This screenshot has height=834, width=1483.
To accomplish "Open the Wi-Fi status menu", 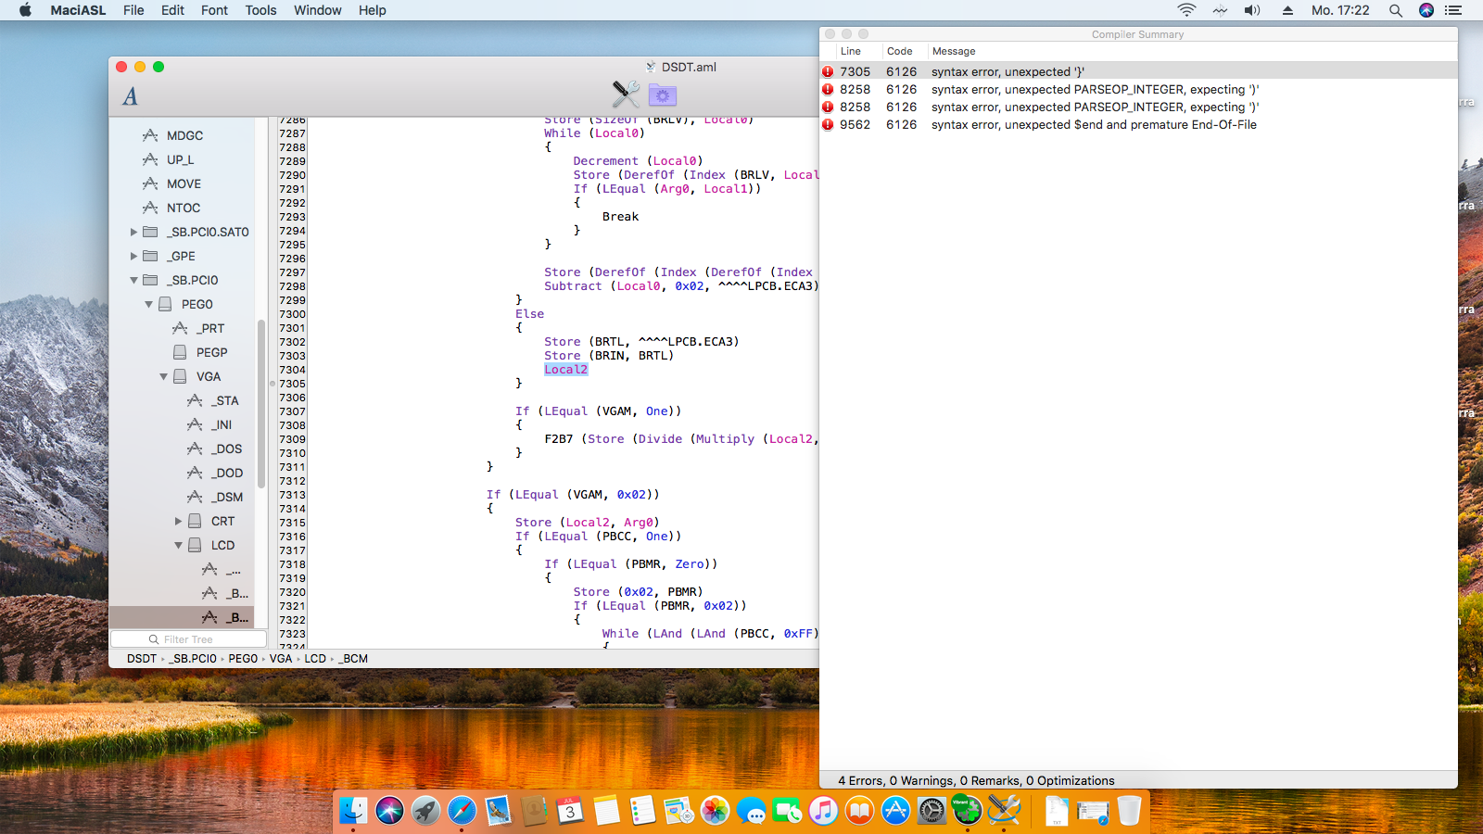I will tap(1186, 10).
